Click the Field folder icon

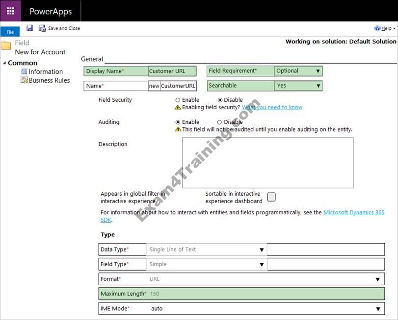(6, 46)
